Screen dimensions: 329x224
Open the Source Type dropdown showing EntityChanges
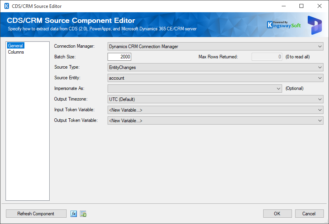pos(215,67)
